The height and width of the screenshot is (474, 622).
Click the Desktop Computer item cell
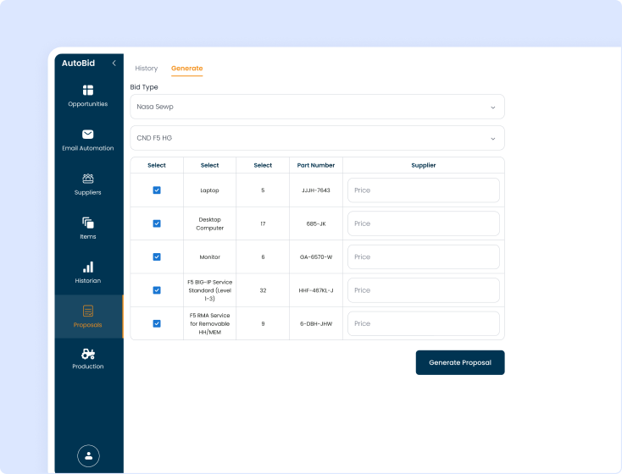pos(209,223)
